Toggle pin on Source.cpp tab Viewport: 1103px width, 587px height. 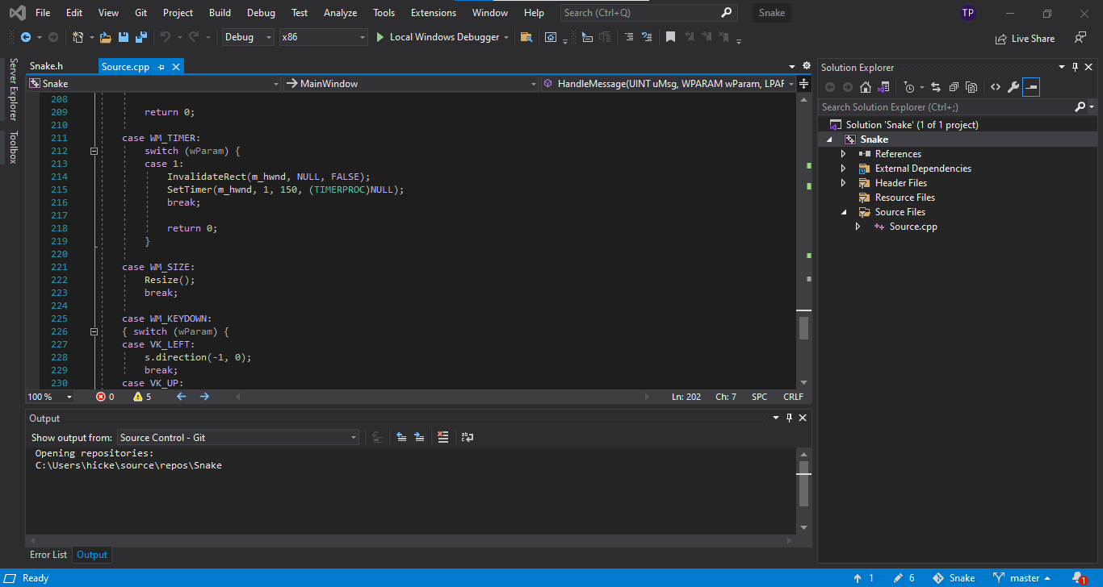coord(161,66)
